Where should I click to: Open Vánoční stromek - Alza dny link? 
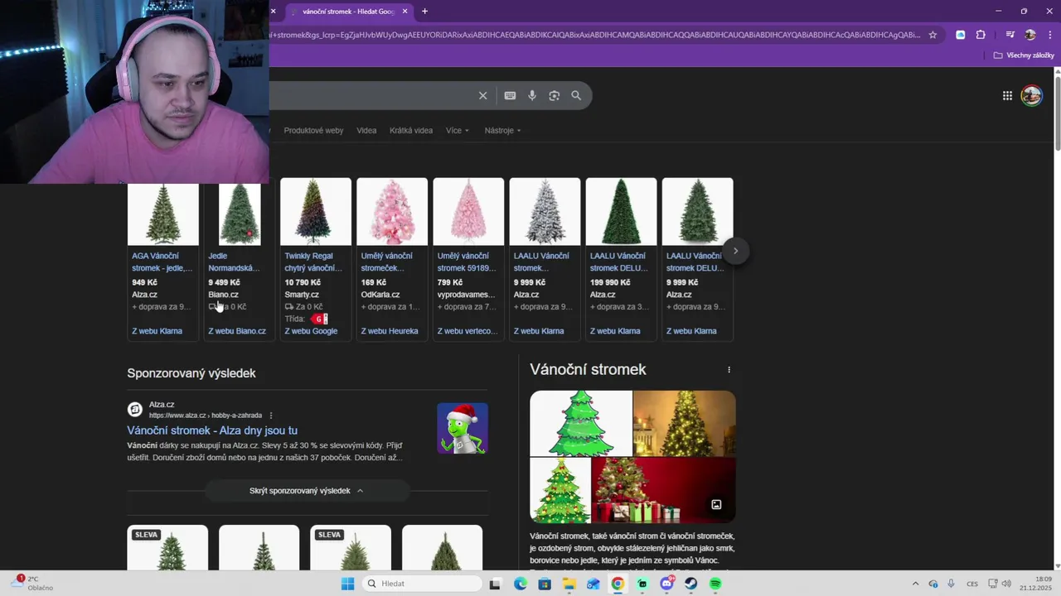tap(212, 430)
